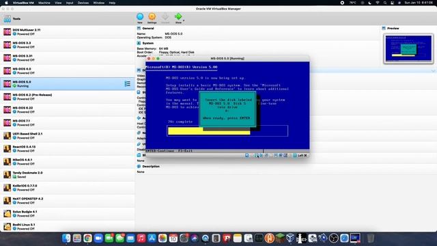The width and height of the screenshot is (437, 246).
Task: Select the running MS-DOS 5.0 machine
Action: click(68, 83)
